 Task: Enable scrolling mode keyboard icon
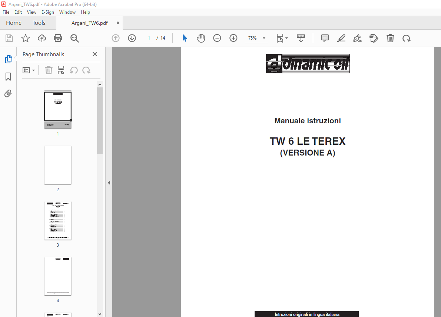(x=301, y=38)
